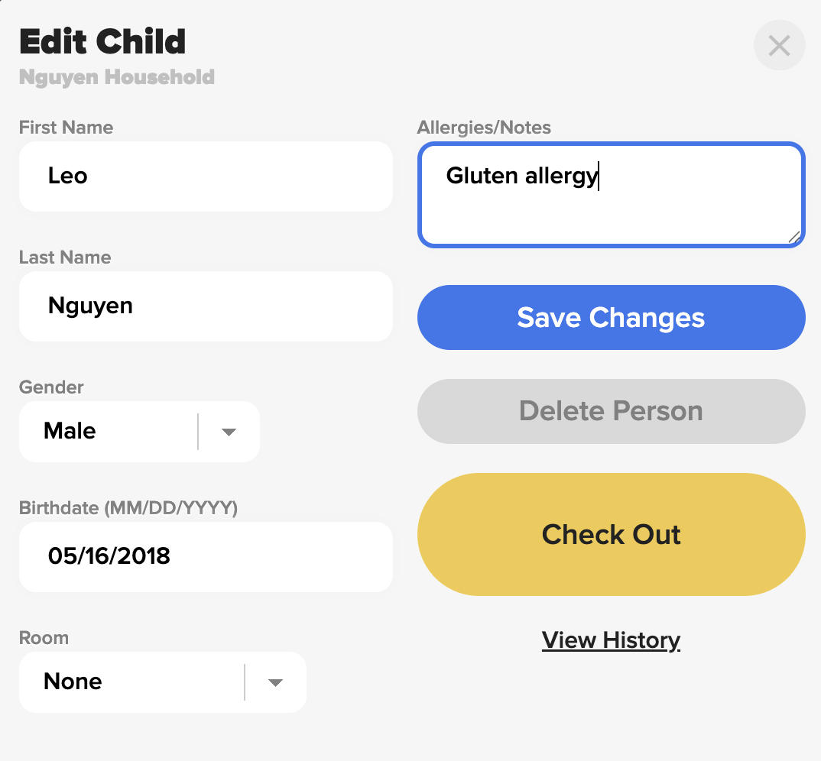Click the Birthdate (MM/DD/YYYY) label

pyautogui.click(x=128, y=508)
